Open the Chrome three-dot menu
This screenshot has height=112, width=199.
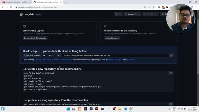(x=196, y=7)
